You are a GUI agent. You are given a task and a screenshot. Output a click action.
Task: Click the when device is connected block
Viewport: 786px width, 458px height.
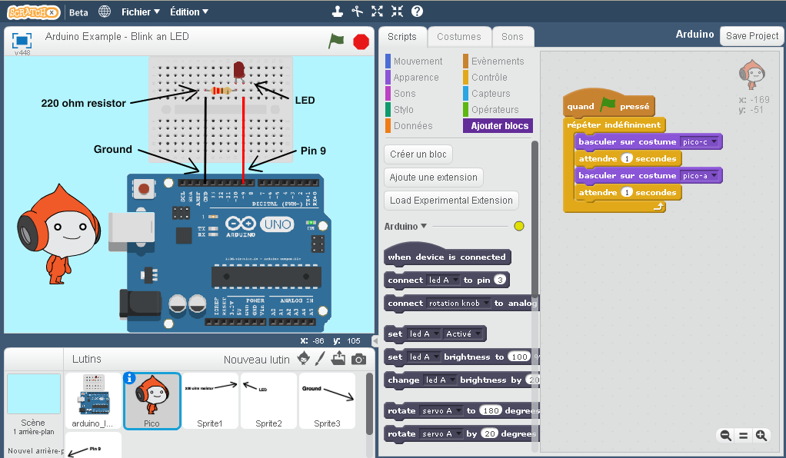[x=447, y=255]
